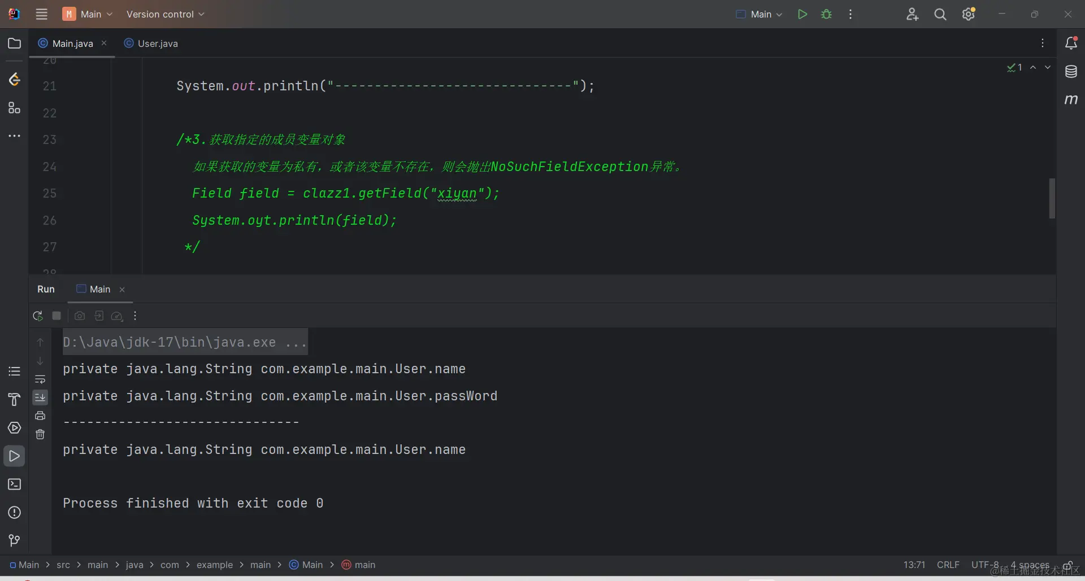
Task: Click UTF-8 file encoding in status bar
Action: tap(984, 565)
